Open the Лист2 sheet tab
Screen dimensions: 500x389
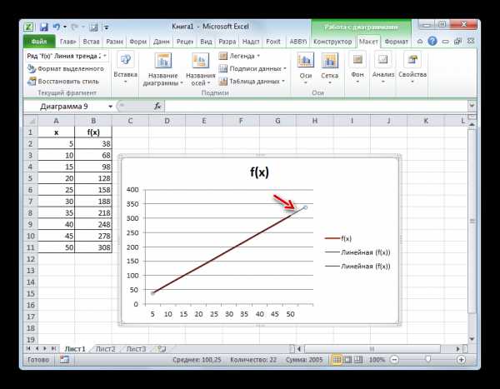pos(105,349)
